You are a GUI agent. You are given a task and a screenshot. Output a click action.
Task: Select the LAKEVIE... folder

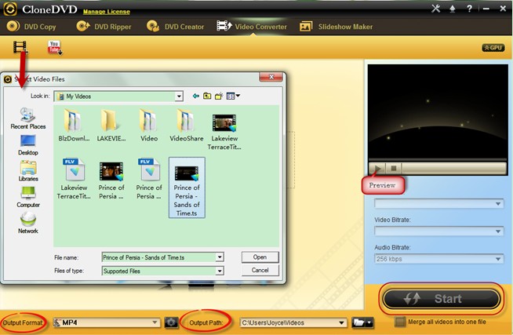tap(111, 126)
